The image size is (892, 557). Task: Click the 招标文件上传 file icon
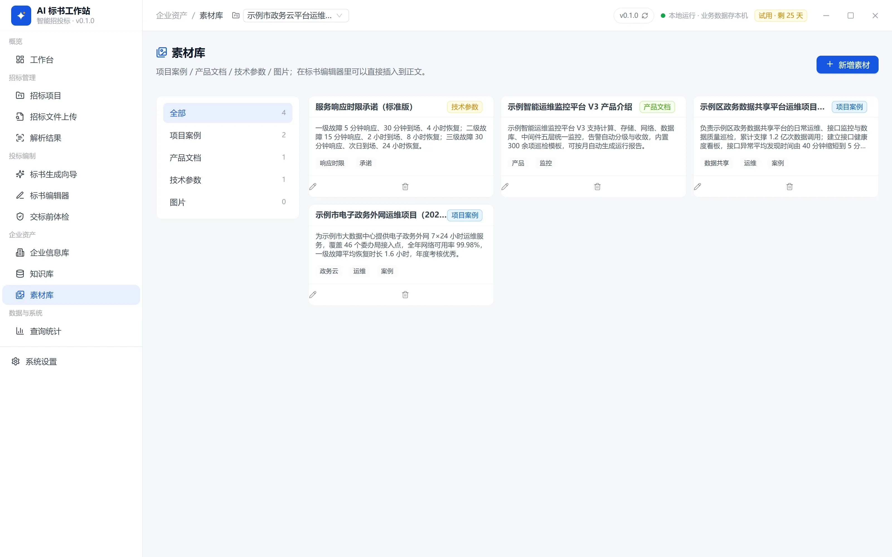(20, 117)
